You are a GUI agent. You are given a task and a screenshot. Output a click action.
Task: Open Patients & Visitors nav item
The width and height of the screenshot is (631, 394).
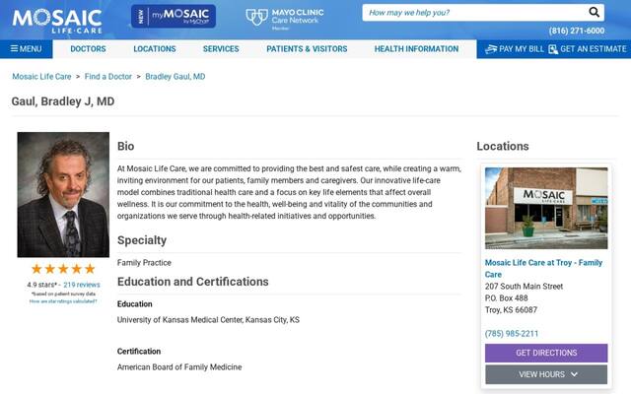[x=307, y=49]
